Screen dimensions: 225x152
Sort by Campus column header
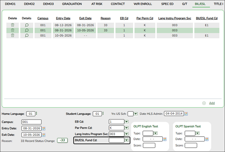pyautogui.click(x=43, y=18)
